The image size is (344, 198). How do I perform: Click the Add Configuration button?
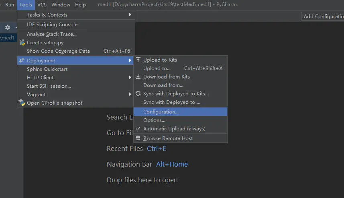323,16
